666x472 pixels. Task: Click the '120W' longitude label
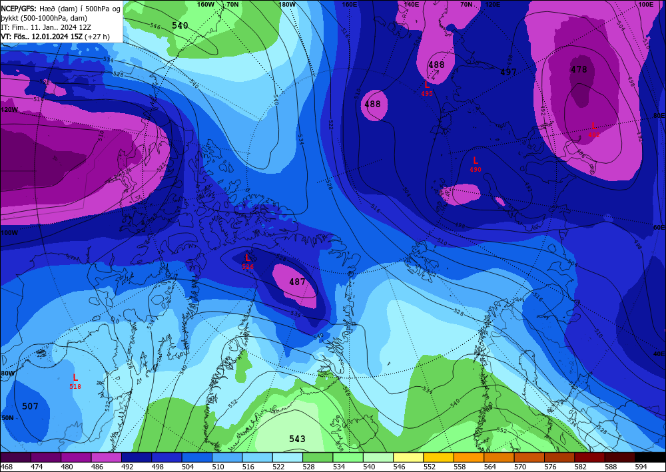coord(9,109)
